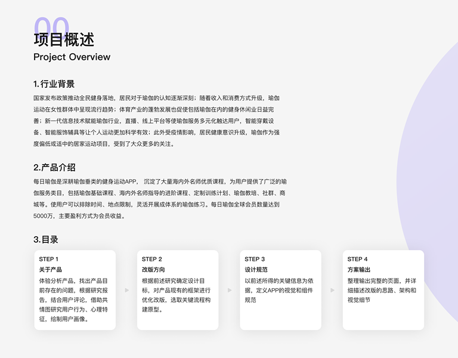Open the STEP 4 方案输出 card
458x358 pixels.
383,290
